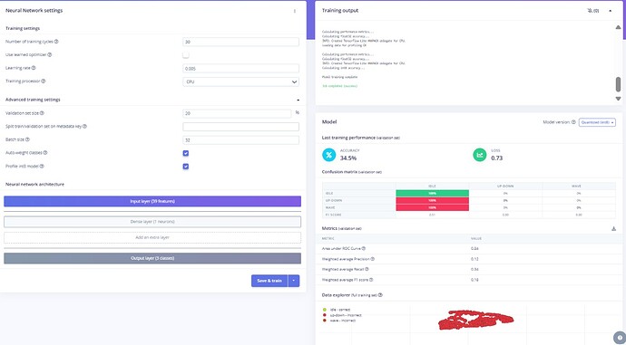626x345 pixels.
Task: Select the Dense layer block
Action: tap(152, 222)
